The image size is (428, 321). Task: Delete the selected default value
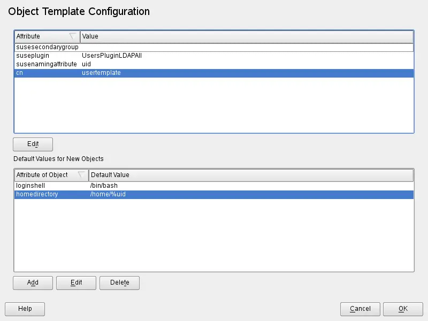[119, 282]
